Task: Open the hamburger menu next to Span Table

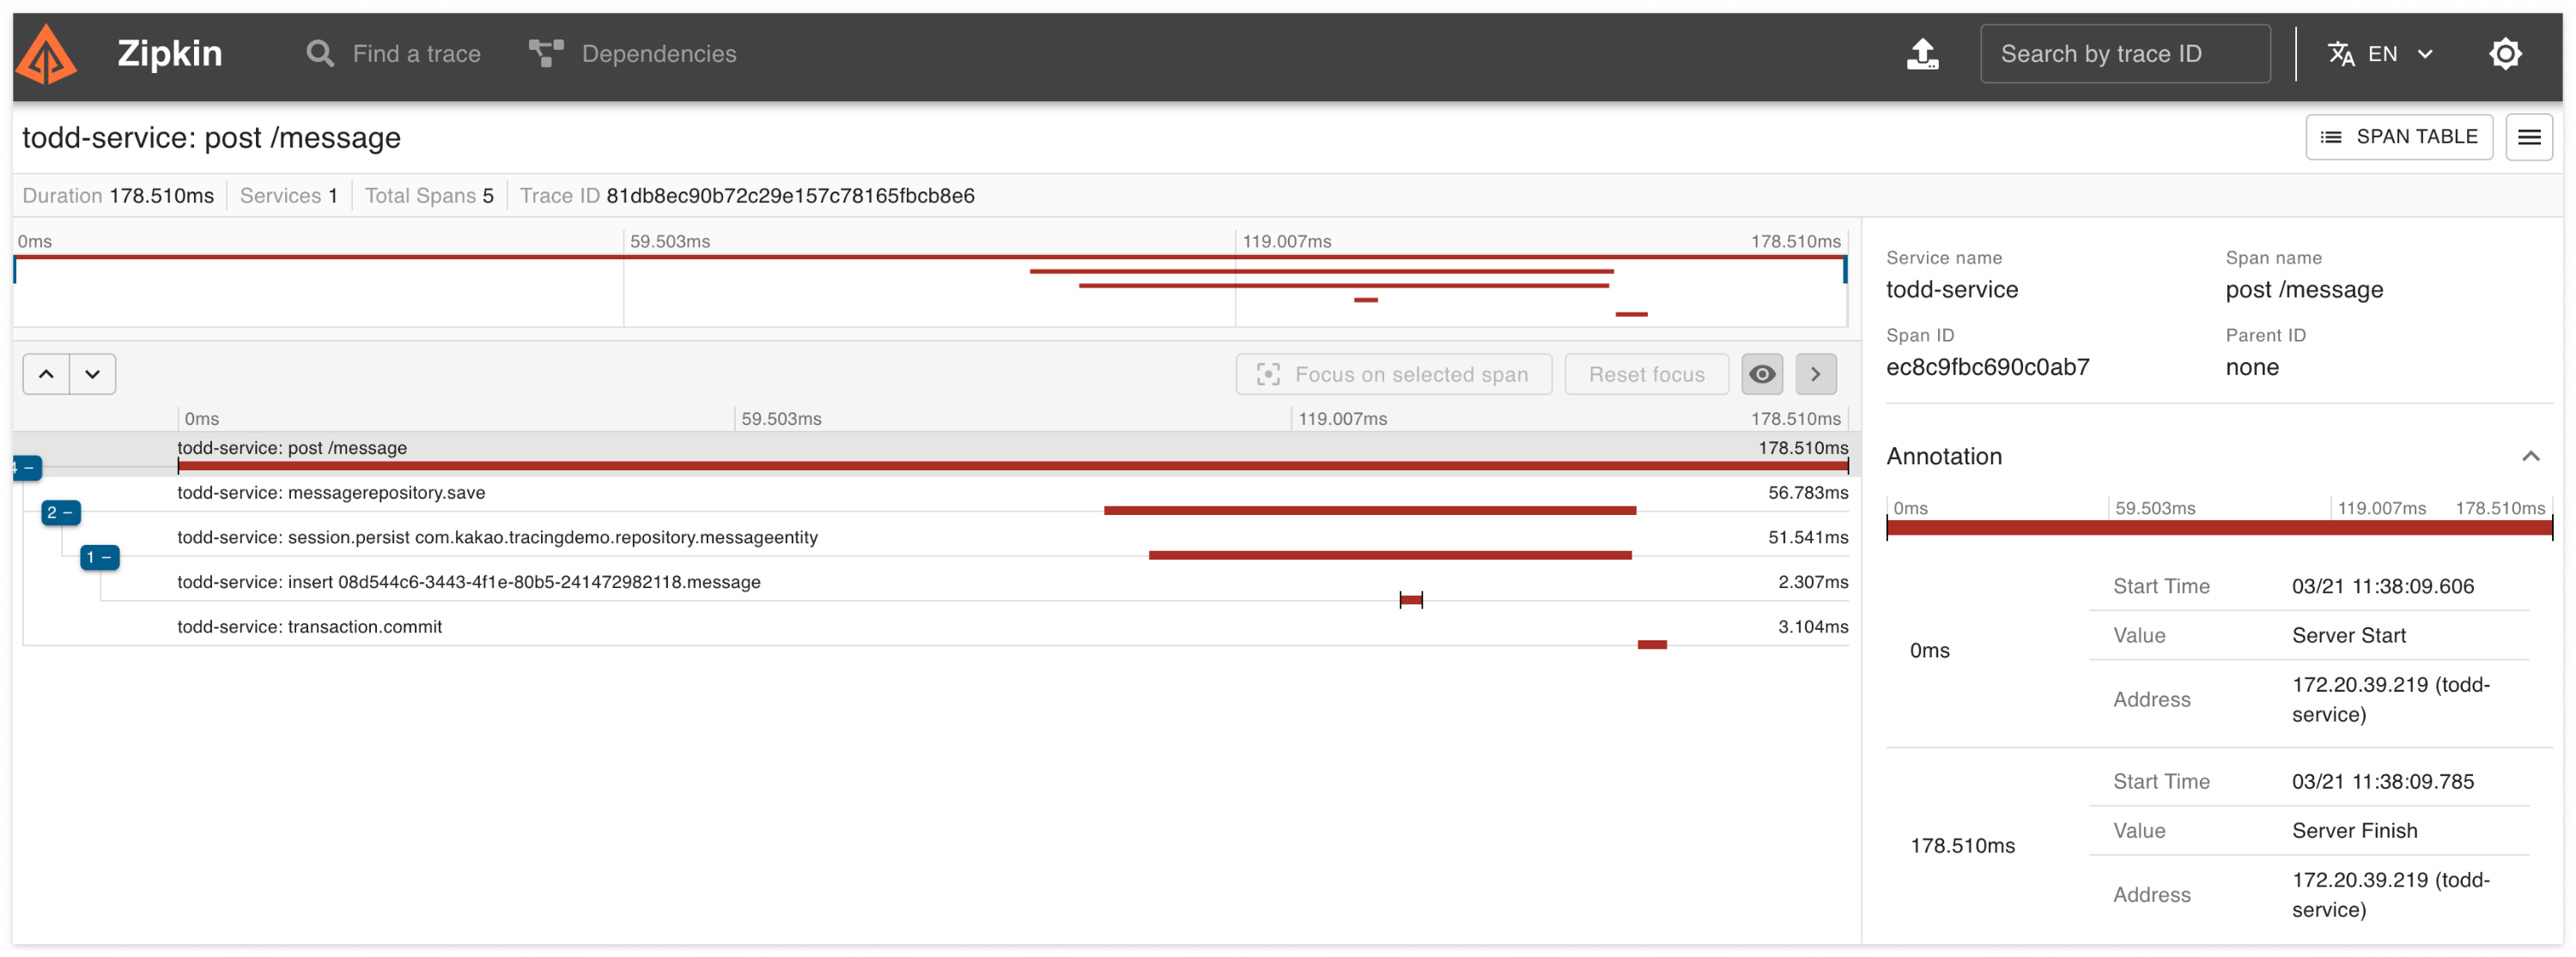Action: (2528, 137)
